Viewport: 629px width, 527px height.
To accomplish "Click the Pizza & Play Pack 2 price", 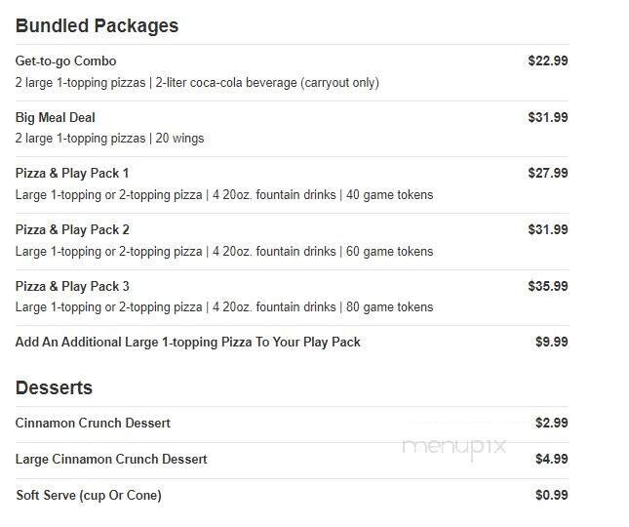I will [547, 229].
